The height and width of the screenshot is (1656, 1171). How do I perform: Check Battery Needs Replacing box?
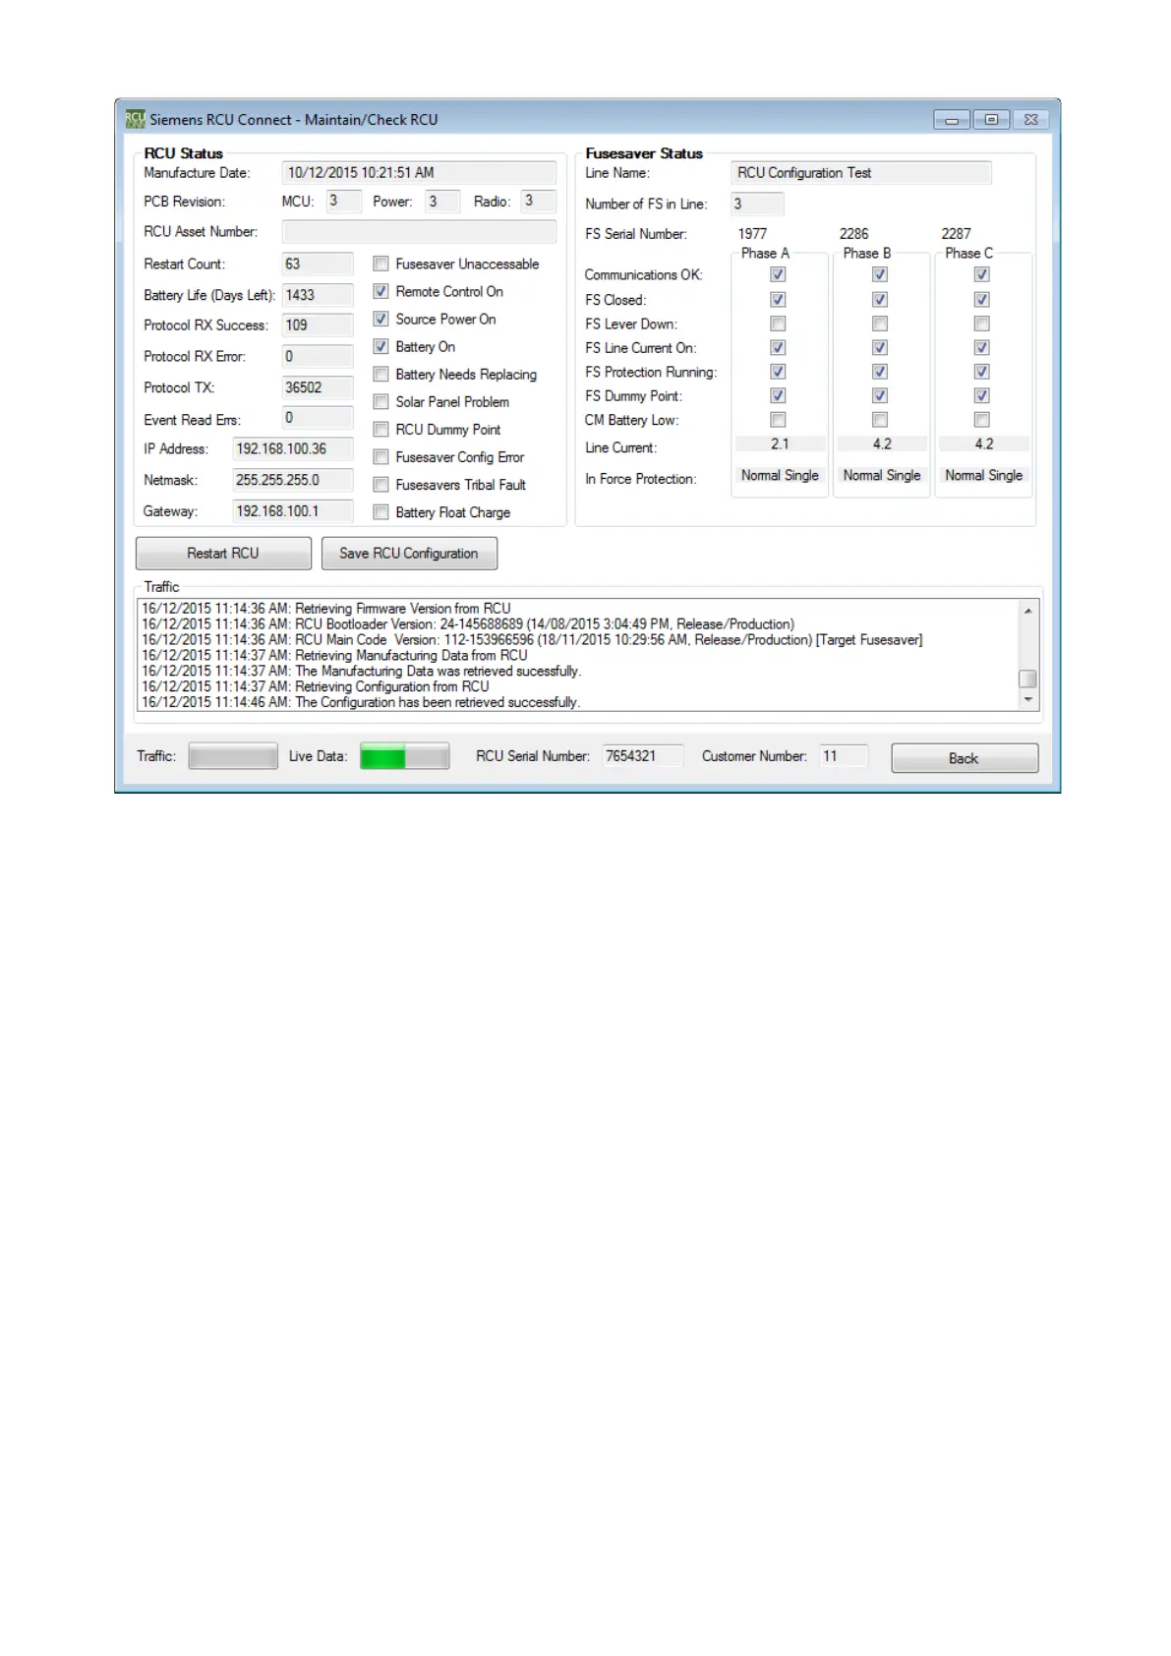click(x=381, y=374)
